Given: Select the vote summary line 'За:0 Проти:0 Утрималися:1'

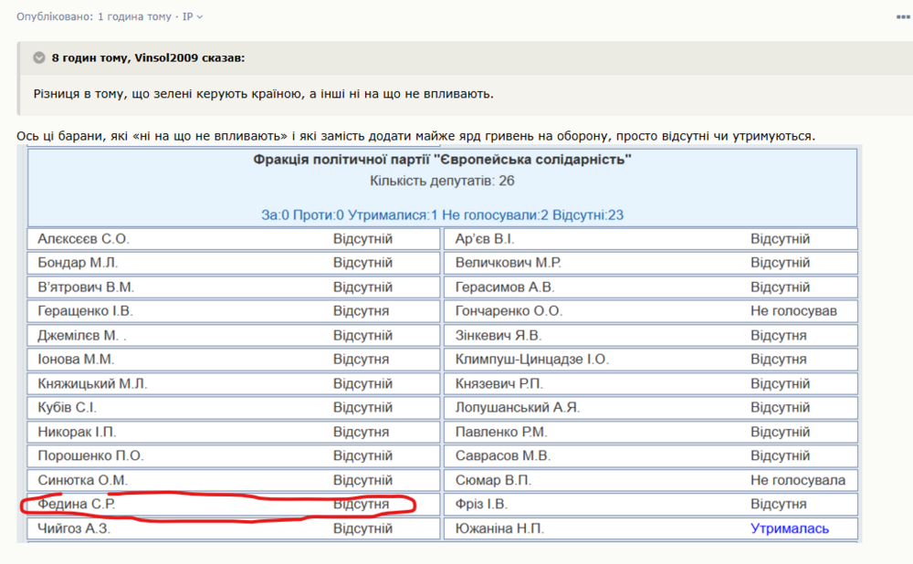Looking at the screenshot, I should (x=350, y=215).
